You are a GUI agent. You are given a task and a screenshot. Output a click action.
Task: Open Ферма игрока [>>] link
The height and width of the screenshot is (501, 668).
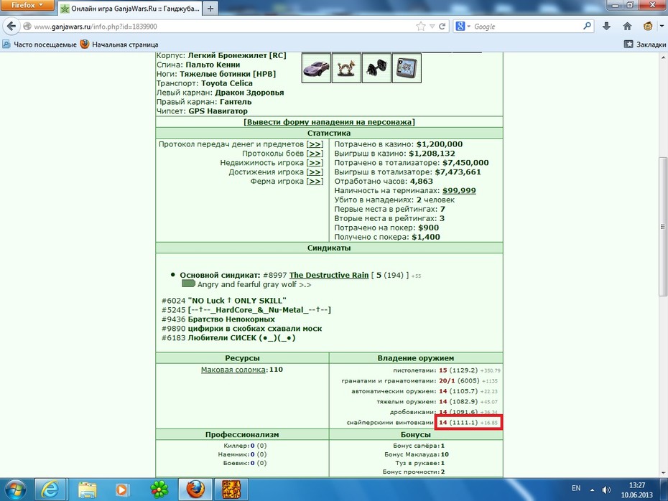pos(315,182)
